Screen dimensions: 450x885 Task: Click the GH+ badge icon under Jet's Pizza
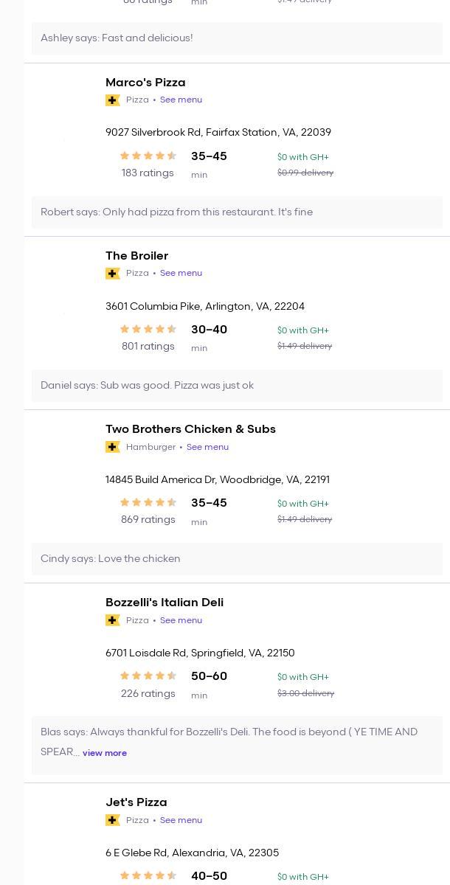pyautogui.click(x=113, y=820)
